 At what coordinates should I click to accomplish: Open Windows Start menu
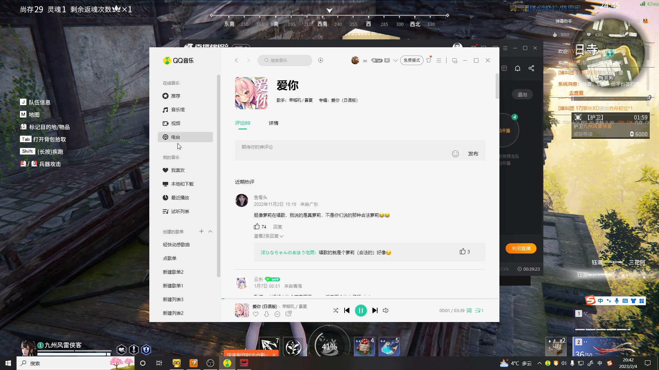pyautogui.click(x=8, y=363)
